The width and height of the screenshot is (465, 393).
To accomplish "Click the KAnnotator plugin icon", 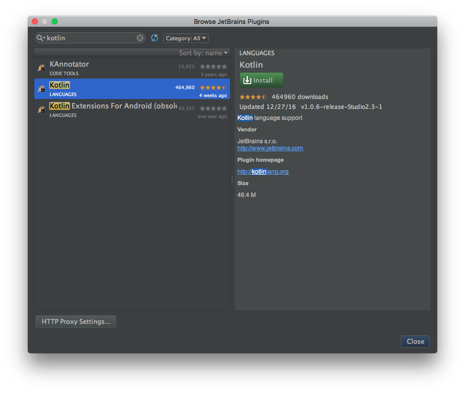I will coord(42,68).
